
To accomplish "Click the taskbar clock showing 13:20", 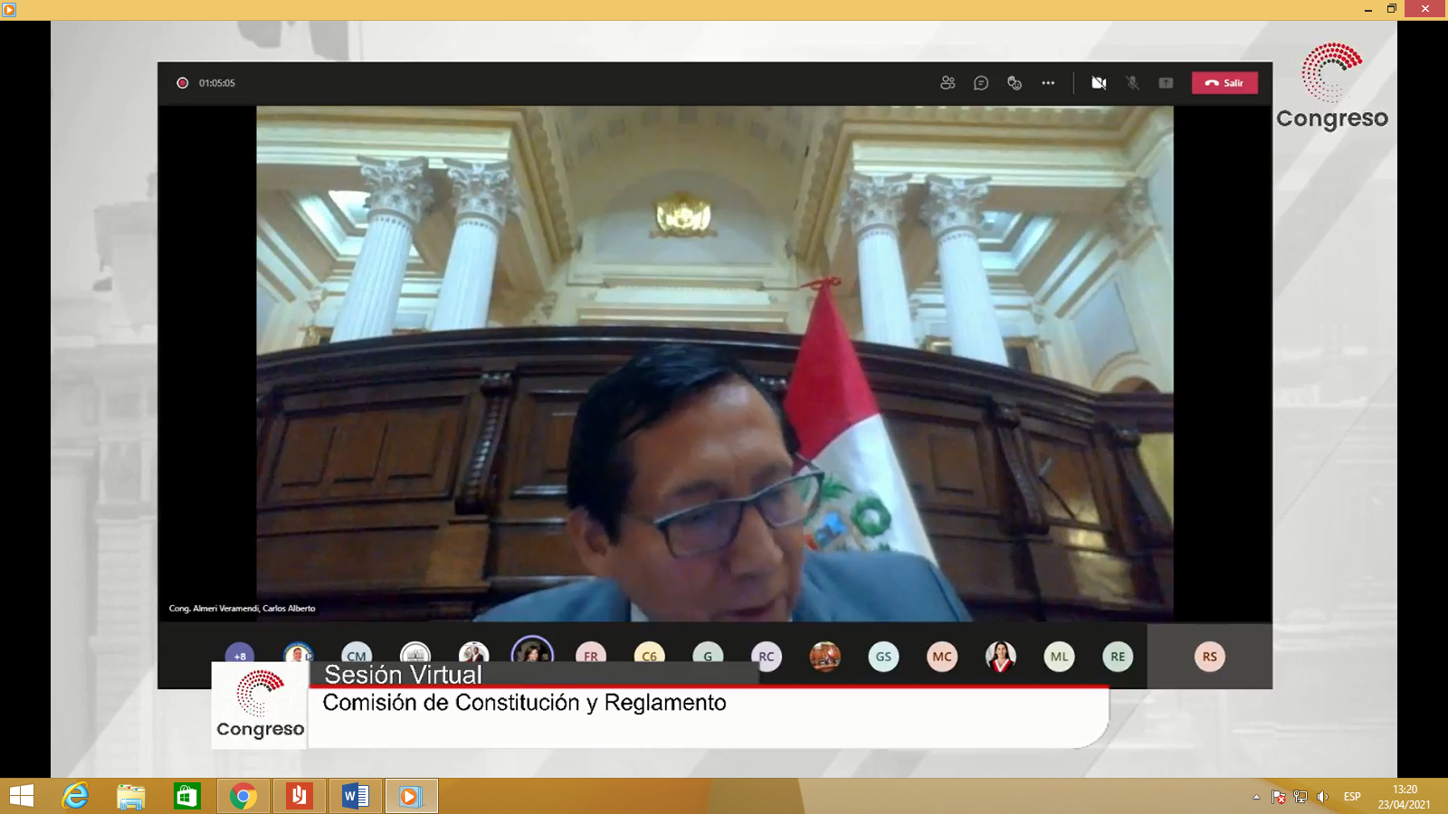I will [x=1405, y=797].
